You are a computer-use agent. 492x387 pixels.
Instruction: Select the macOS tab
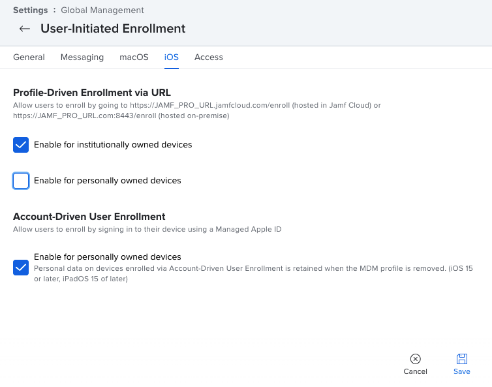click(134, 57)
